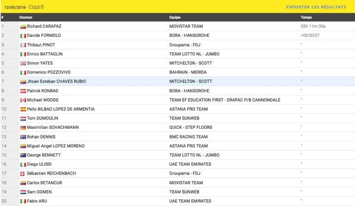Click the Italian flag beside Davide FORMOLO

click(23, 36)
